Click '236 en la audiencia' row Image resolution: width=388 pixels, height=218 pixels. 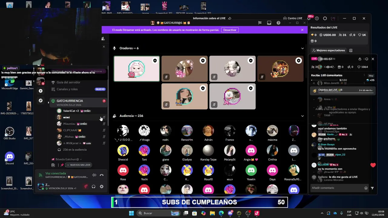[x=75, y=150]
